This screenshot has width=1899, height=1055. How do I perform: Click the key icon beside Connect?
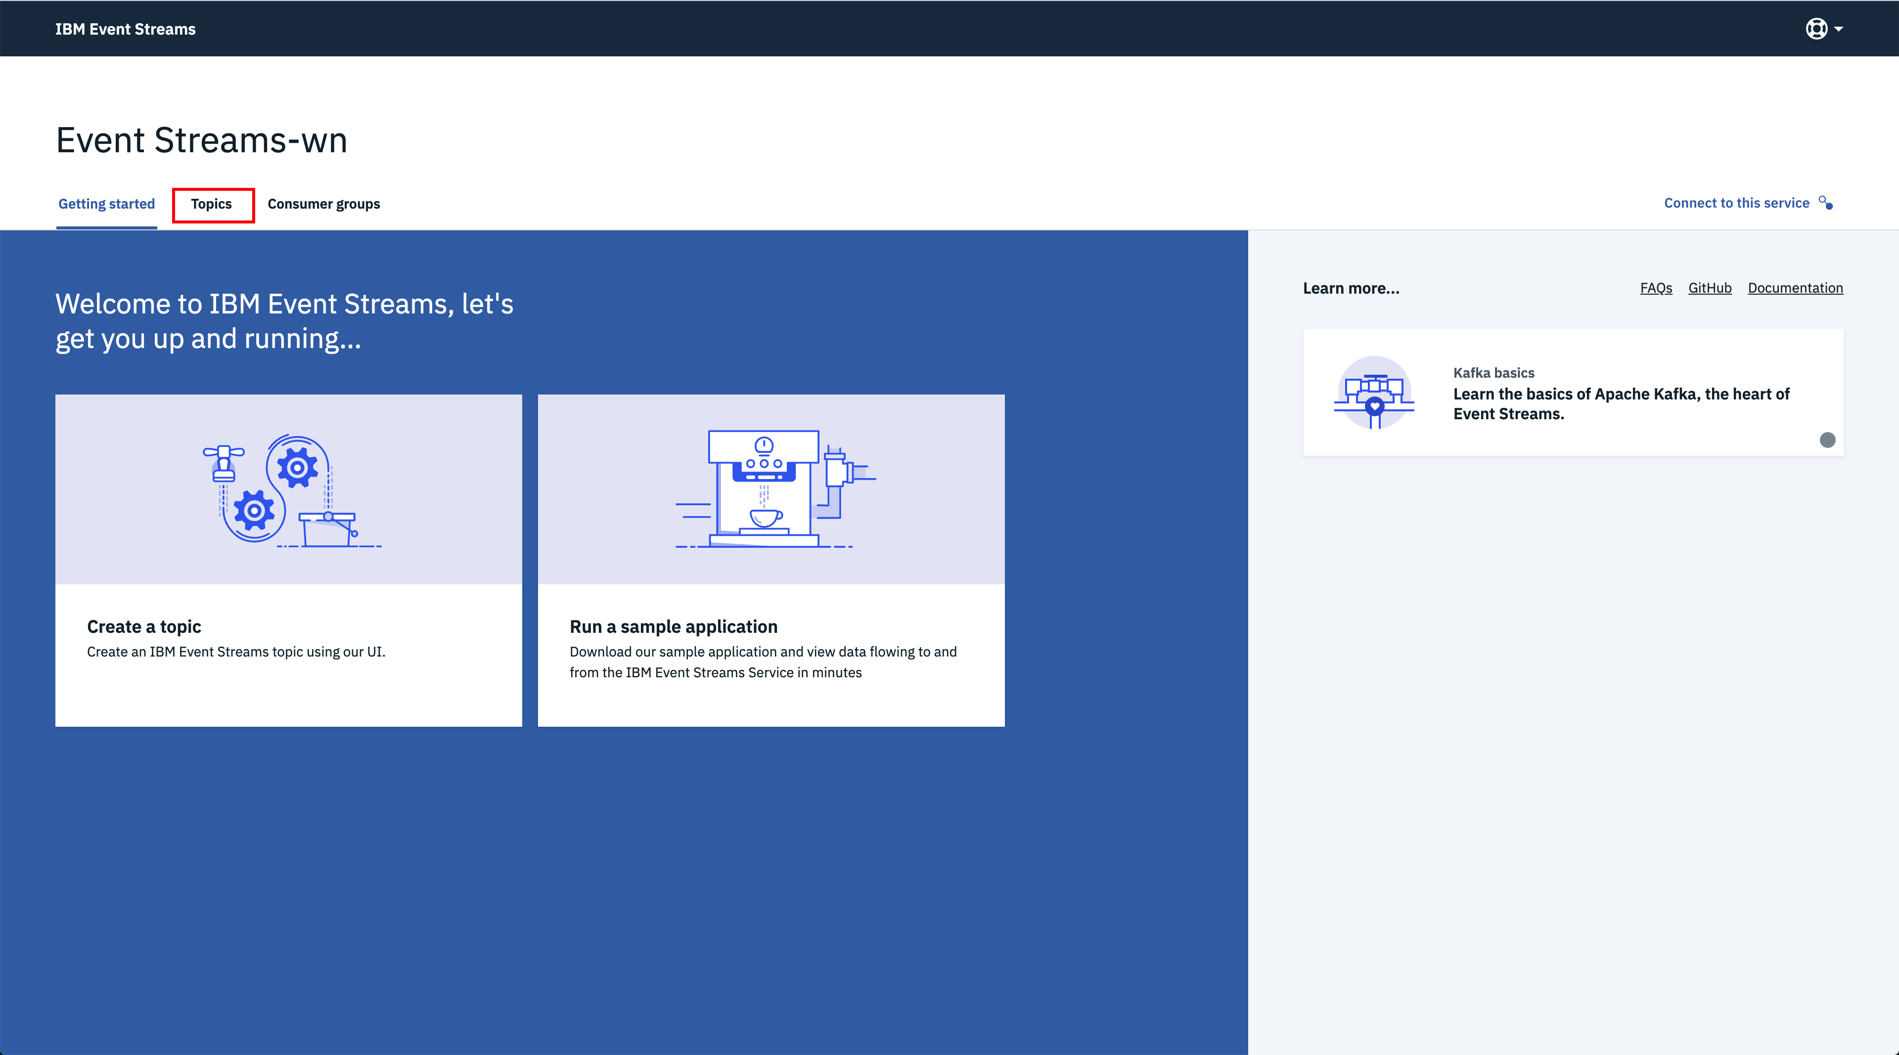coord(1826,203)
